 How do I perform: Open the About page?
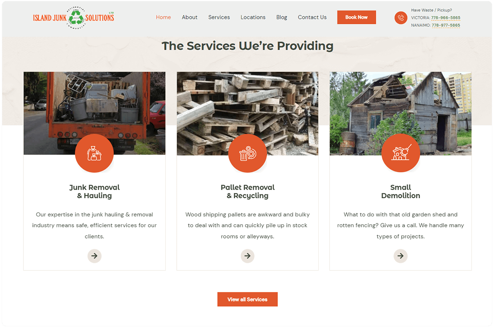tap(190, 17)
